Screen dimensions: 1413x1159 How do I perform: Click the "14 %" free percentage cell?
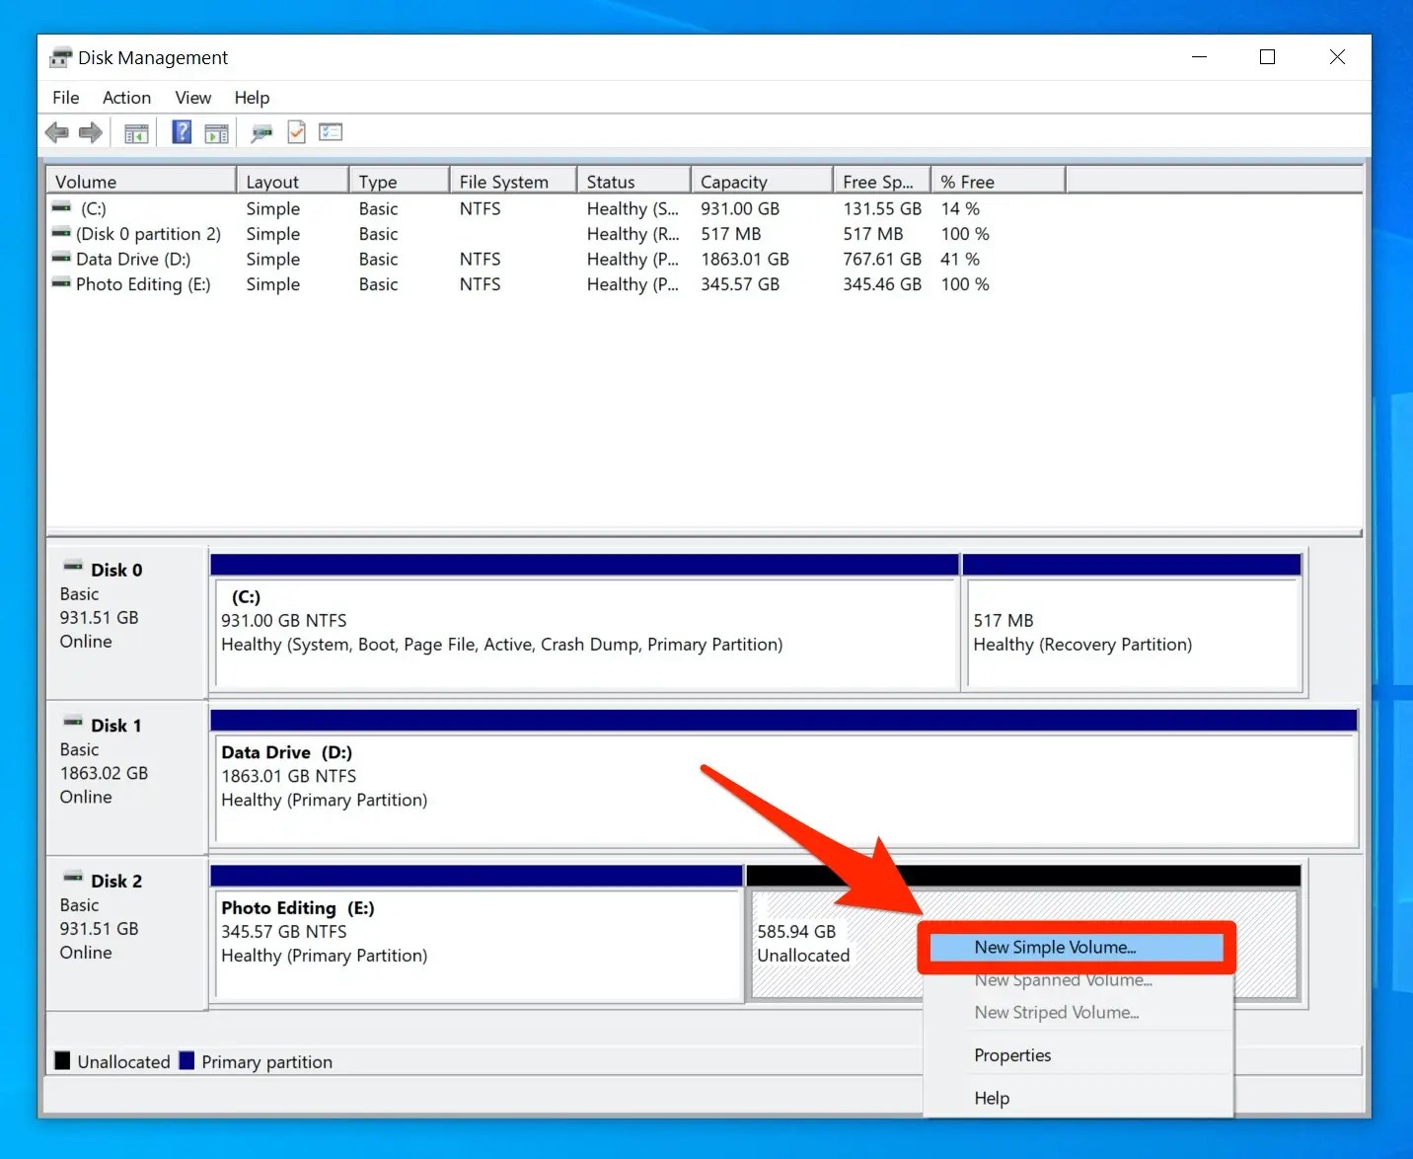[x=960, y=208]
